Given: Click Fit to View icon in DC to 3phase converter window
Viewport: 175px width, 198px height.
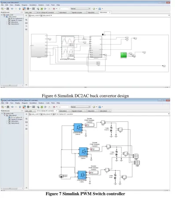Looking at the screenshot, I should (x=26, y=122).
